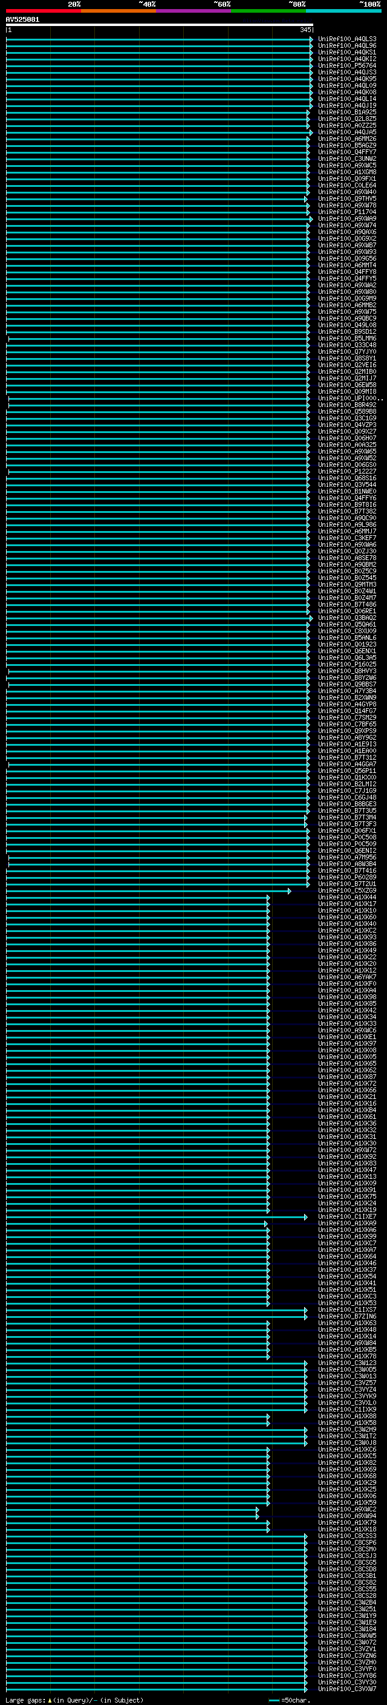Select hit label UniRef100_P60289
The height and width of the screenshot is (1705, 387).
pos(346,877)
